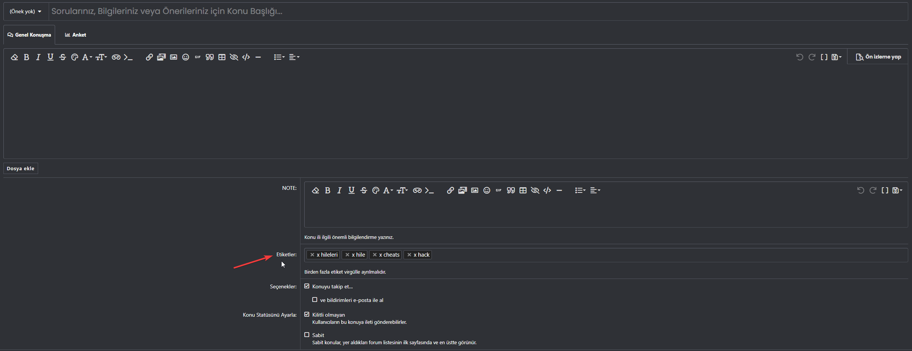Click the Dosya ekle button

tap(21, 168)
